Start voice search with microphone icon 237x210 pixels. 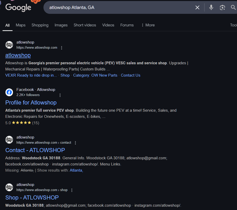click(x=211, y=7)
